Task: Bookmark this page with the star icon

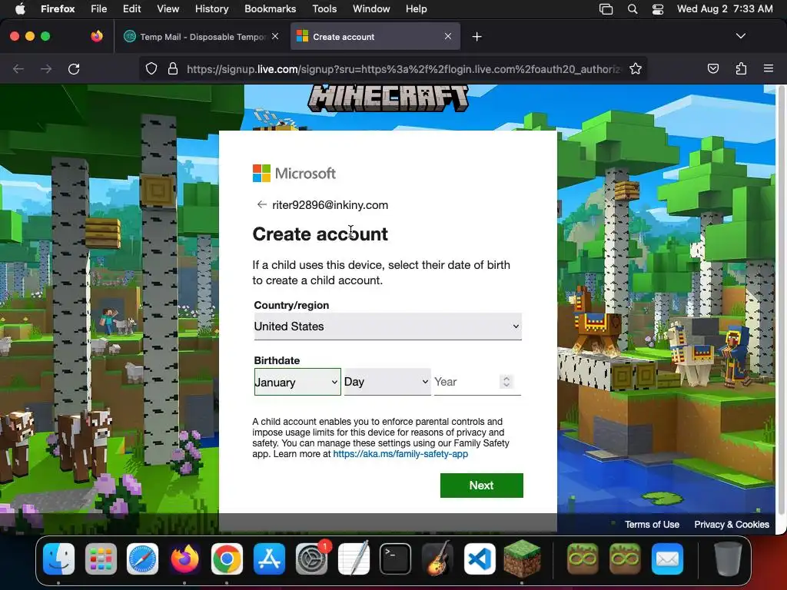Action: pos(636,68)
